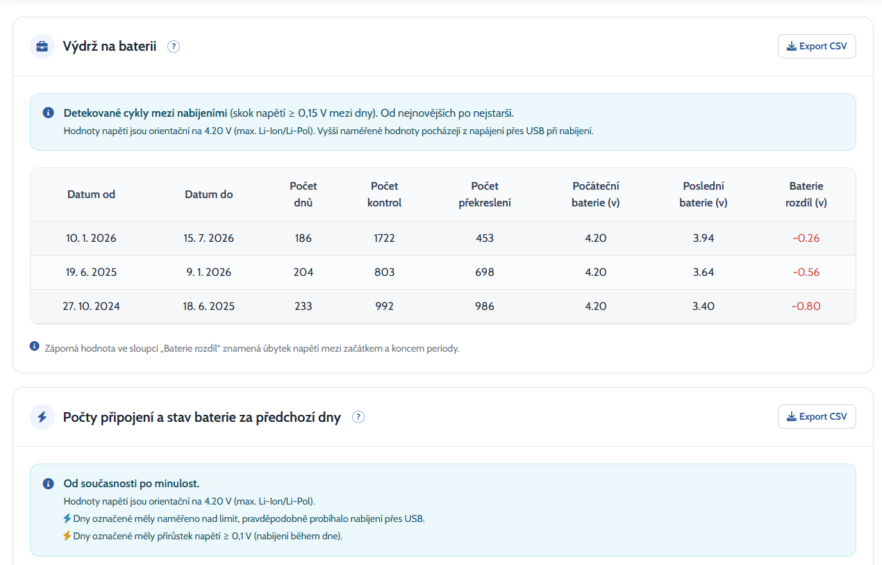Image resolution: width=882 pixels, height=565 pixels.
Task: Click the last battery value 3.94
Action: pos(704,238)
